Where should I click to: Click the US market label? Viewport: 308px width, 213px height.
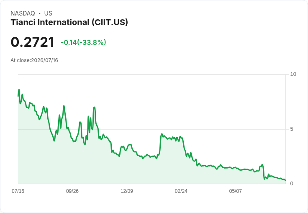tap(48, 13)
